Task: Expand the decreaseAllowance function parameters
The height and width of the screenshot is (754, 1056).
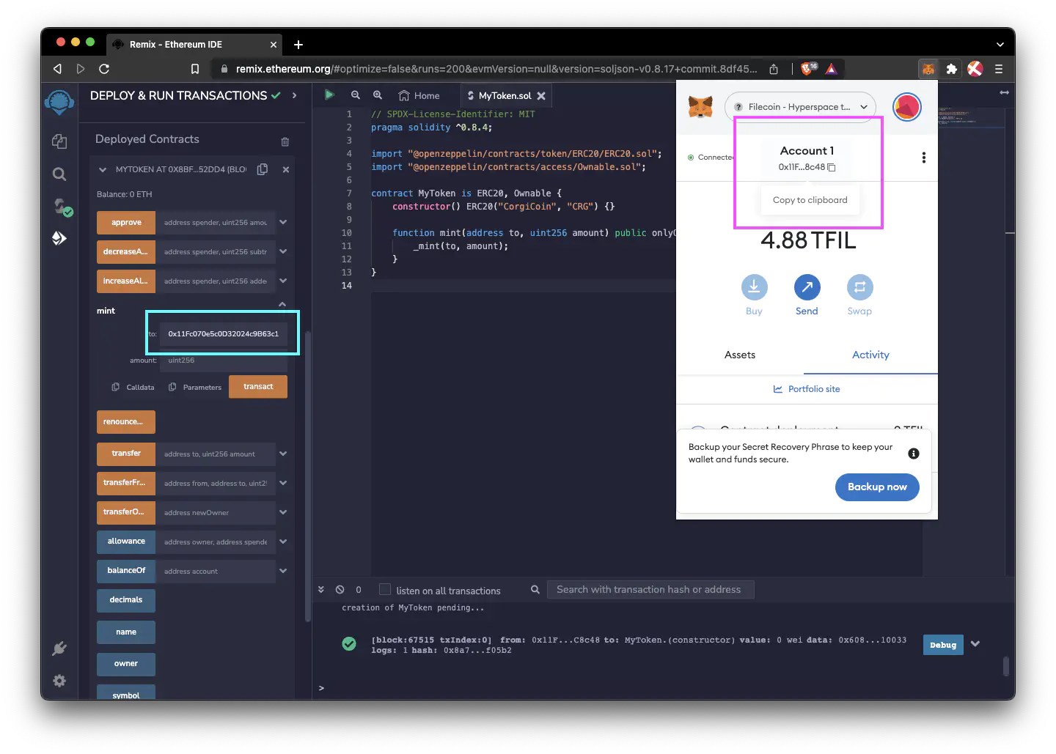Action: [283, 251]
